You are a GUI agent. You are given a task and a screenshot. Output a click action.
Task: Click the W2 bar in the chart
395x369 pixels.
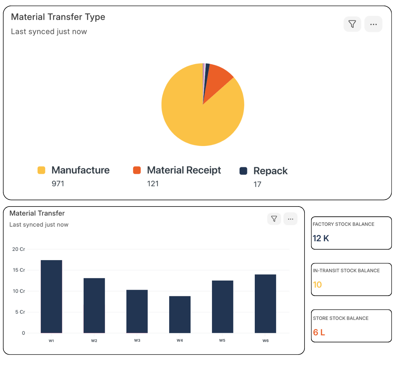pos(94,305)
